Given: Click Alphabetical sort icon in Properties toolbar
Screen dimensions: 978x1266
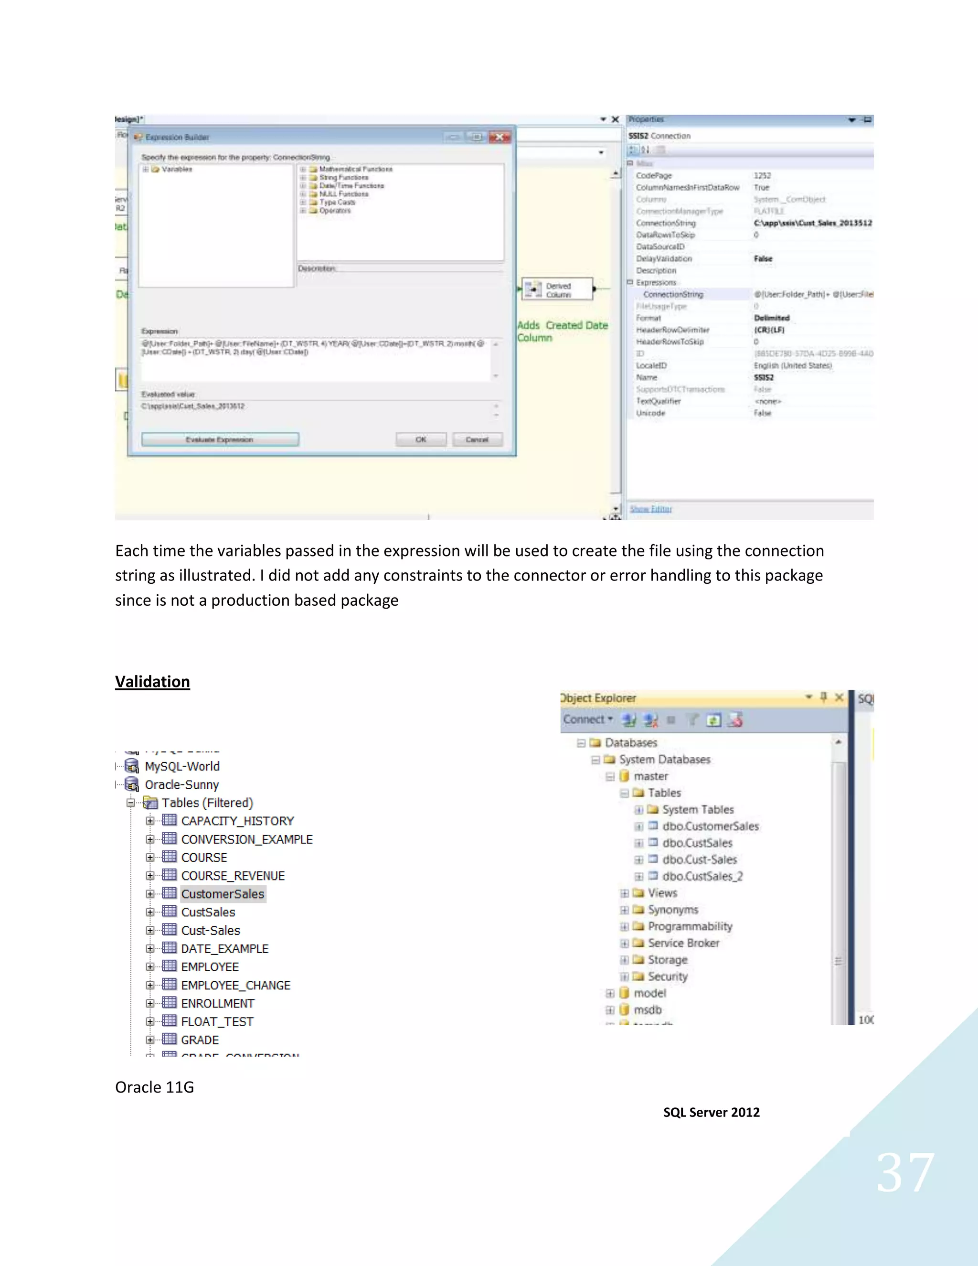Looking at the screenshot, I should tap(645, 150).
